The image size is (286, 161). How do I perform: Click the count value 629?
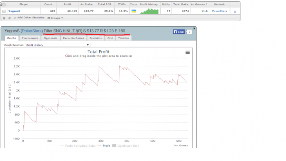tap(53, 11)
